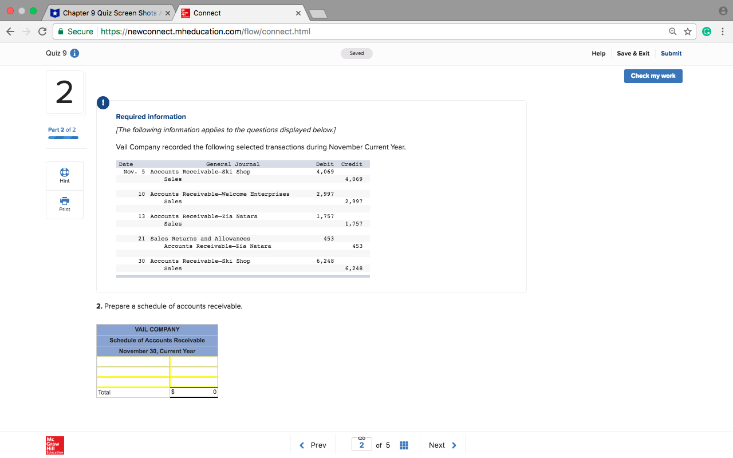Switch to Chapter 9 Quiz Screen Shots tab
Viewport: 733px width, 458px height.
point(109,13)
